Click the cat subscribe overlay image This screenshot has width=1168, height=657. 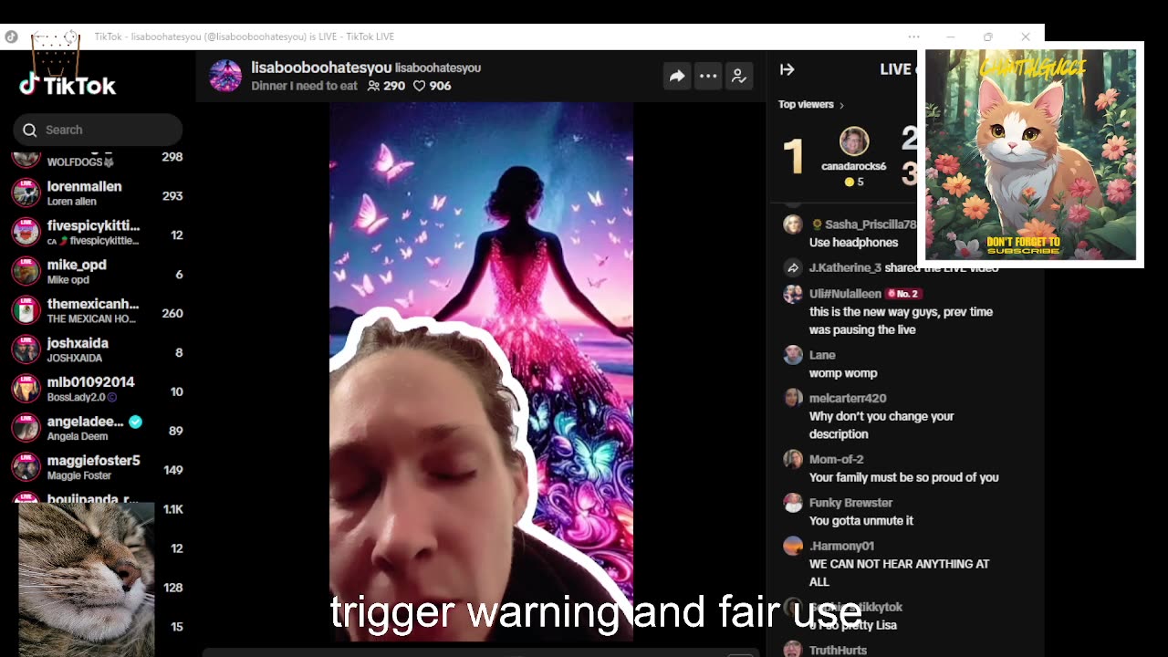click(x=1030, y=154)
